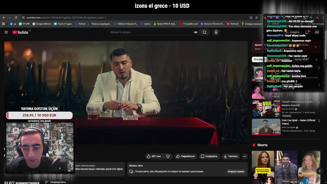Start voice search with the microphone
Viewport: 327px width, 184px height.
pos(216,32)
